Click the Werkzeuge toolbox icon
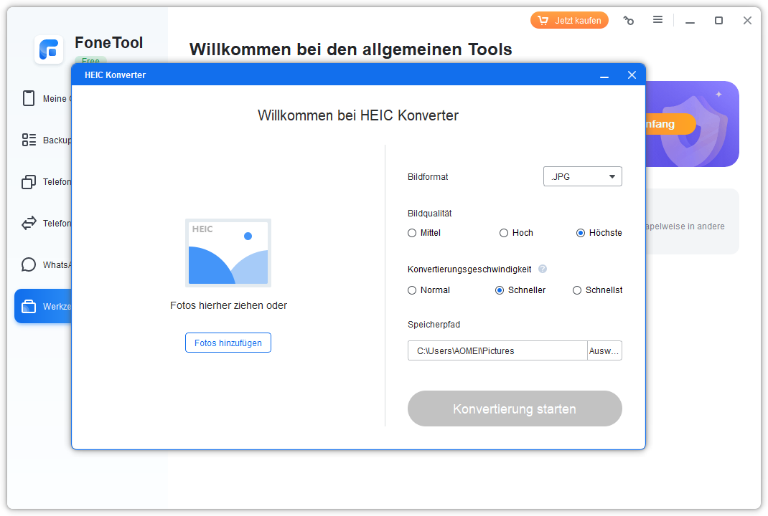 click(29, 307)
